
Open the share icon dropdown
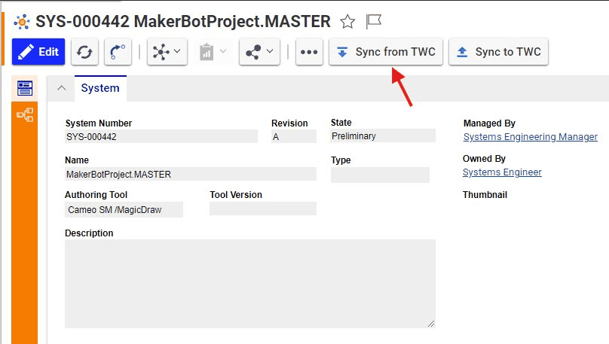(259, 52)
